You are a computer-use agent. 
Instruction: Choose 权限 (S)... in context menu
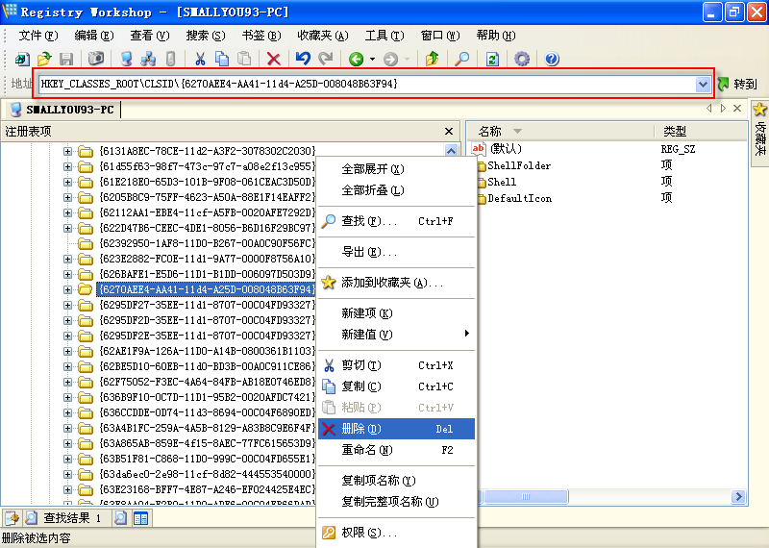point(397,533)
